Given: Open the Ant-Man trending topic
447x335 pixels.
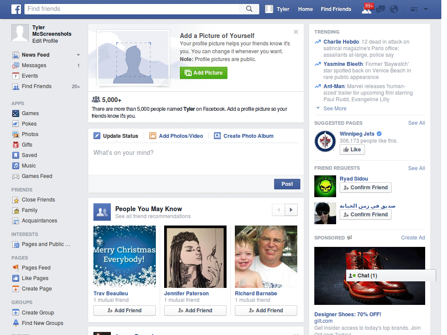Looking at the screenshot, I should [334, 86].
